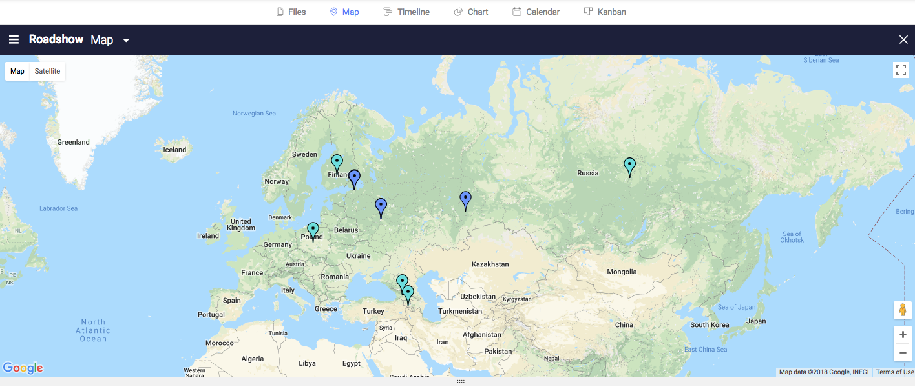This screenshot has width=915, height=389.
Task: Go to the Chart tab
Action: (x=471, y=12)
